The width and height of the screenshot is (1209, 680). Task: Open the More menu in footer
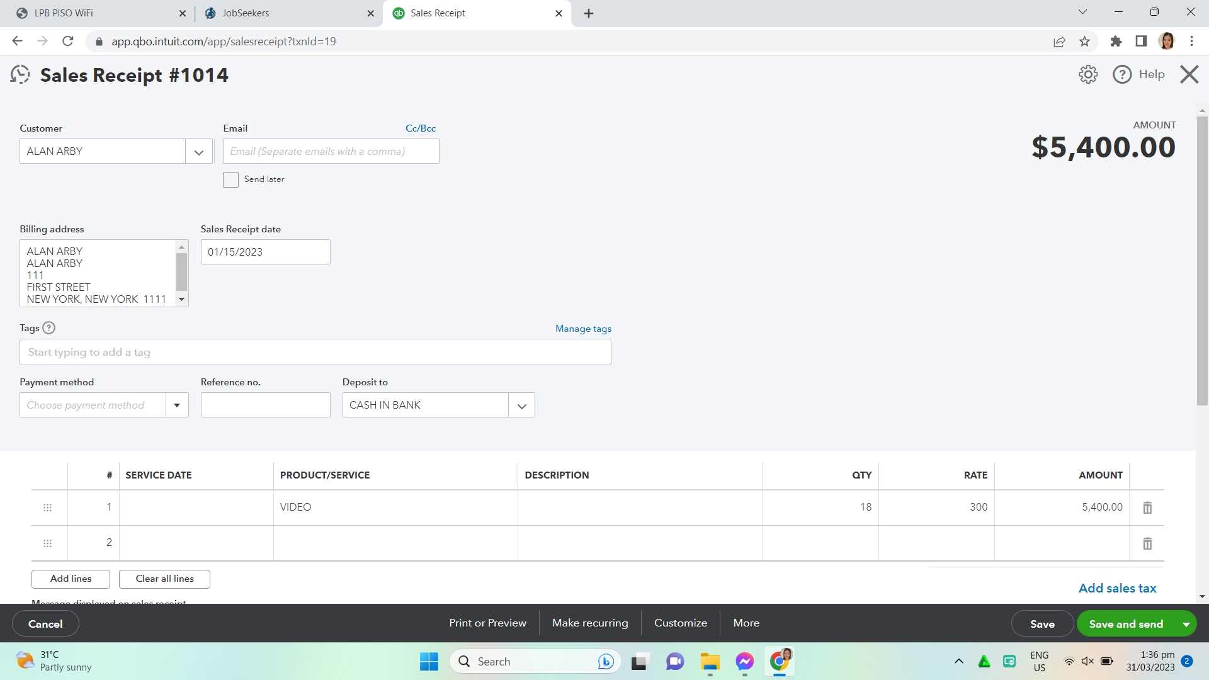(x=746, y=623)
